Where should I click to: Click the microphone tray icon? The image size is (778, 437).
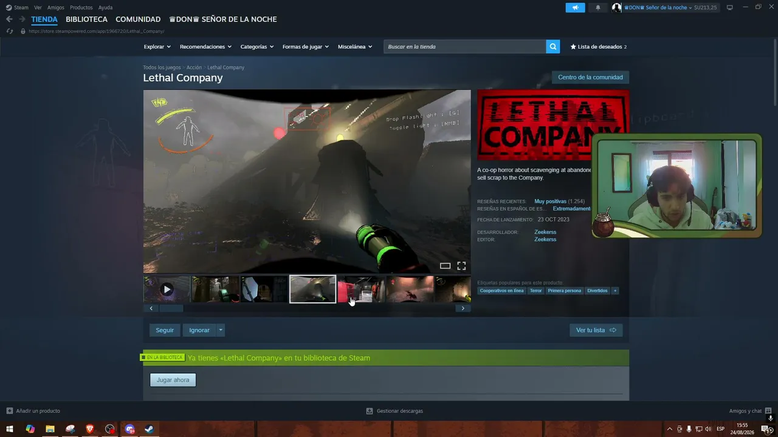[x=689, y=429]
